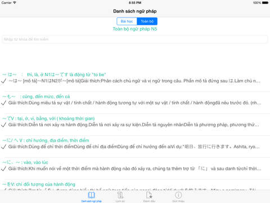Open the Đánh dấu bookmarks tab
The width and height of the screenshot is (270, 203).
pyautogui.click(x=149, y=197)
